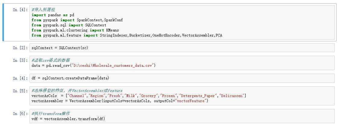Select the sqlContext = SQLContext(sc) cell
Viewport: 339px width, 124px height.
pyautogui.click(x=182, y=48)
